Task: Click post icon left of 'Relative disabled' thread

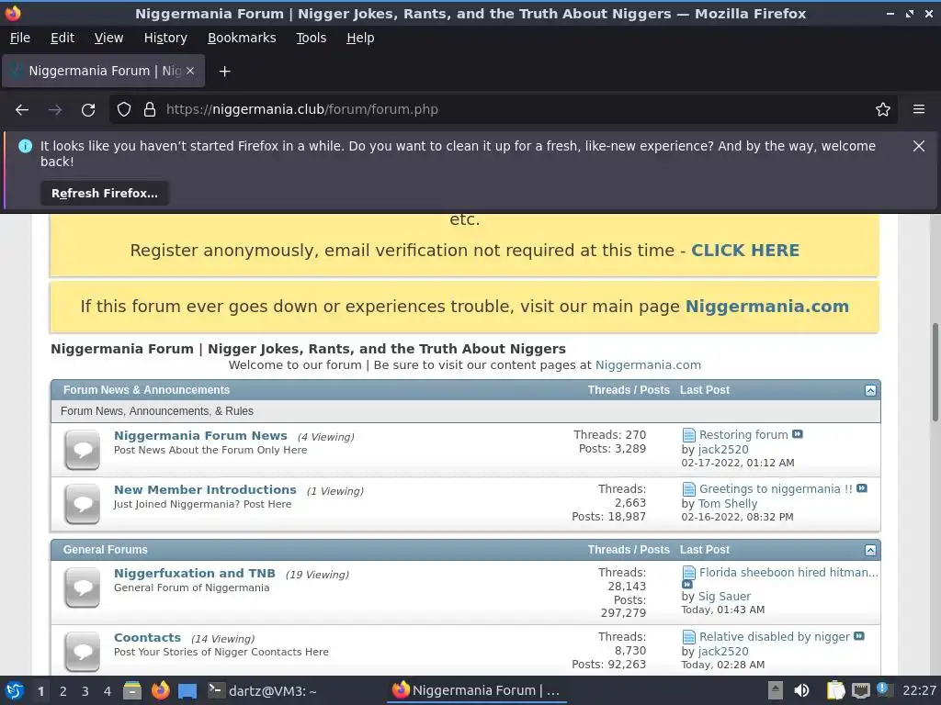Action: pos(689,637)
